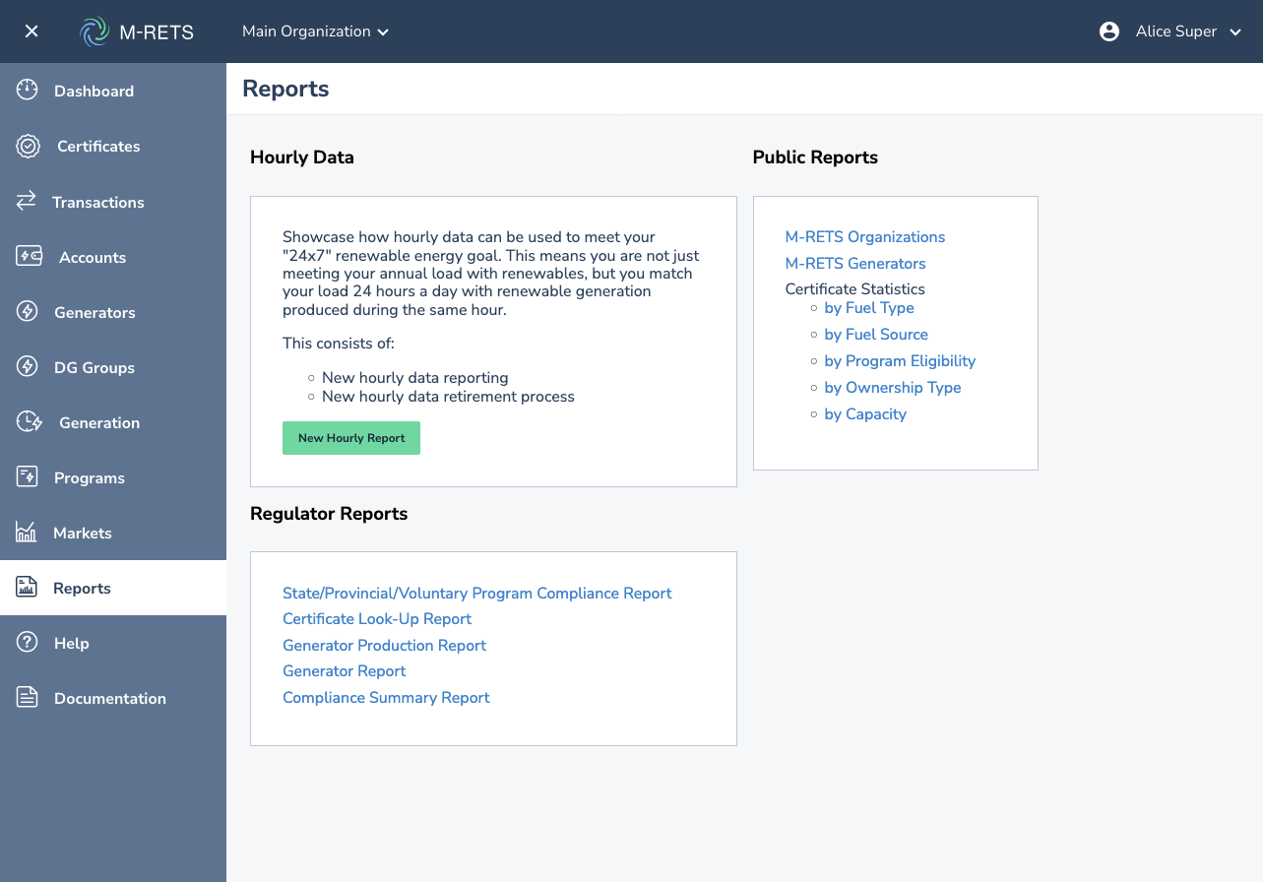Click the 'New hourly data reporting' bullet
This screenshot has height=882, width=1263.
pos(414,377)
